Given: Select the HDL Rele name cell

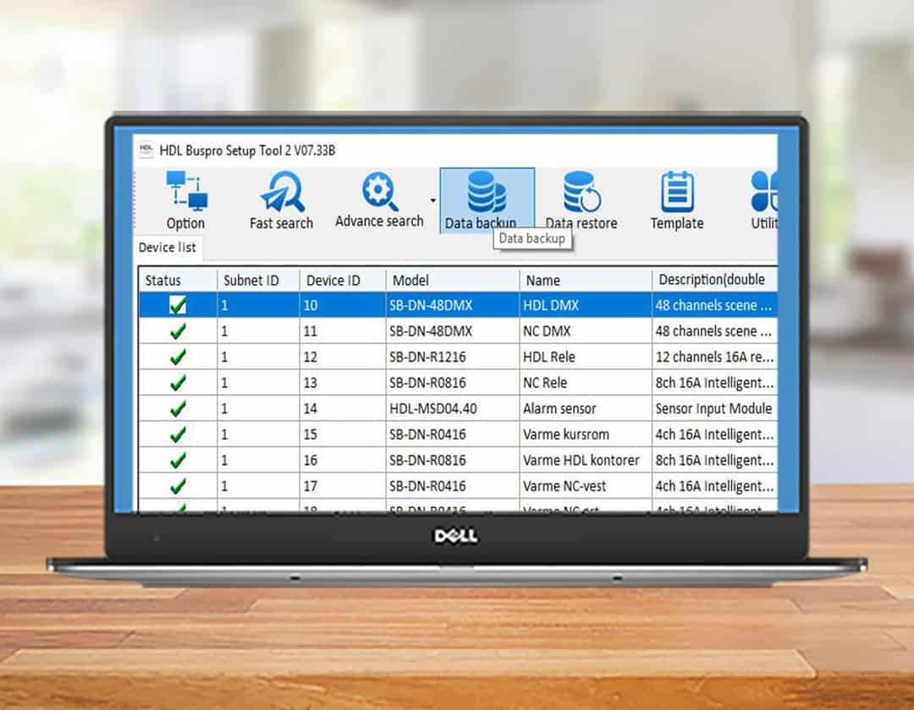Looking at the screenshot, I should 586,357.
